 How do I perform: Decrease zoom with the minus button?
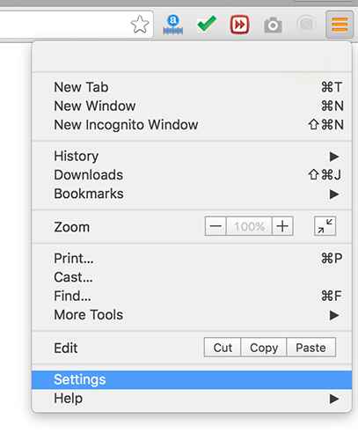[216, 226]
